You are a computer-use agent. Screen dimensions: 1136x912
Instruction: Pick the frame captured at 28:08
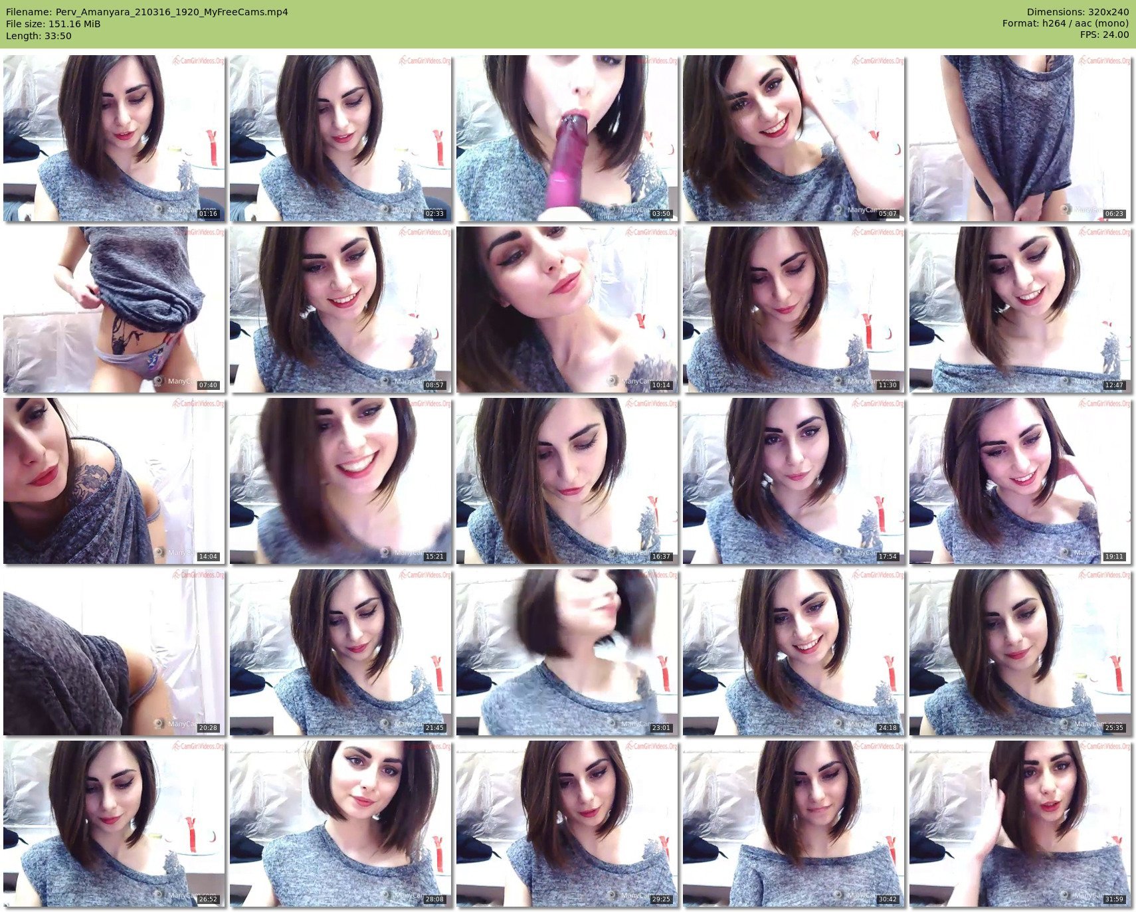[340, 824]
